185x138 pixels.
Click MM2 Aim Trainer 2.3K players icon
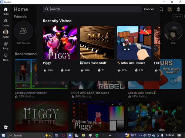pyautogui.click(x=136, y=70)
